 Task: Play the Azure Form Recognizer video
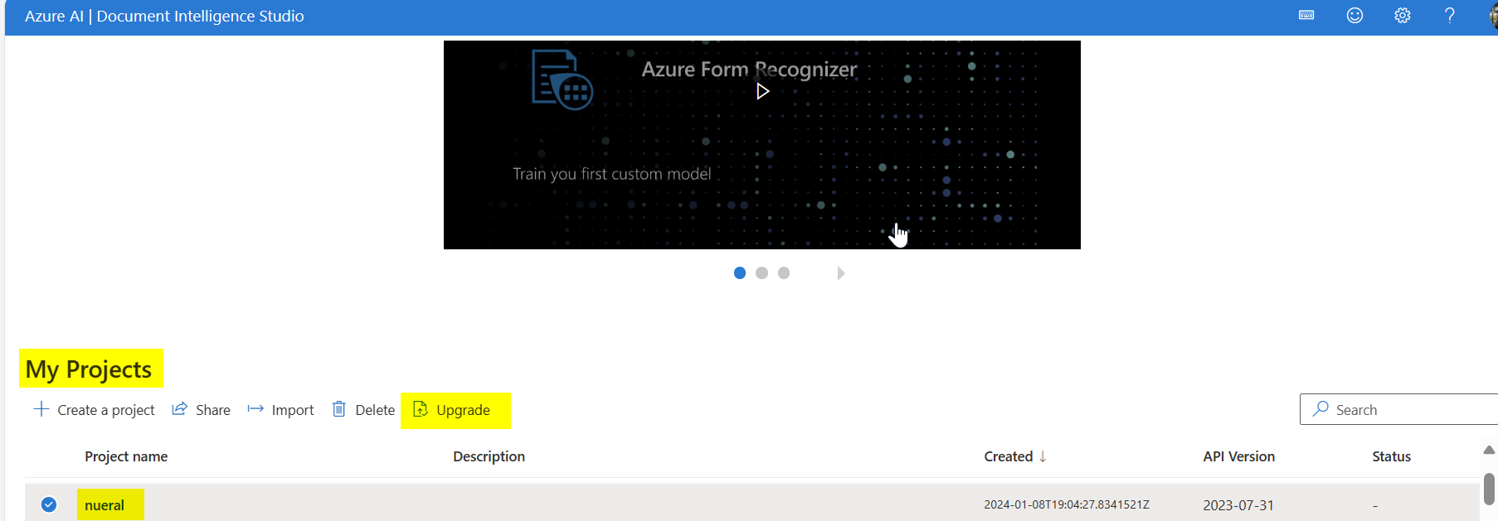tap(762, 91)
